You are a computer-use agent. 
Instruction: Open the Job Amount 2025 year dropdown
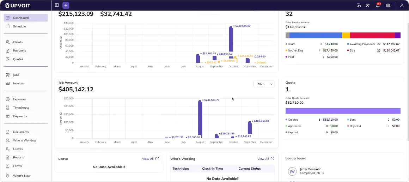(x=264, y=84)
